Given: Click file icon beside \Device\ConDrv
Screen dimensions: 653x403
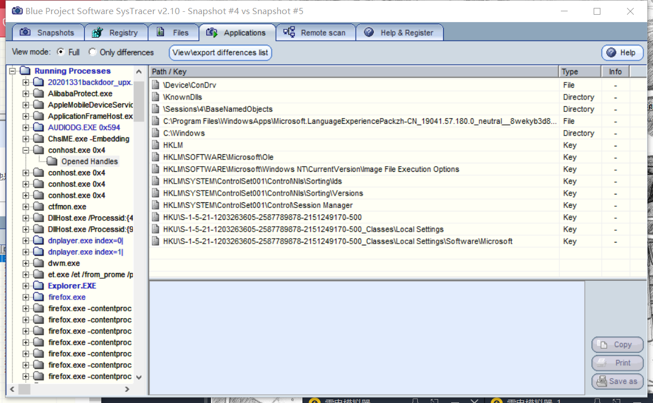Looking at the screenshot, I should 155,85.
